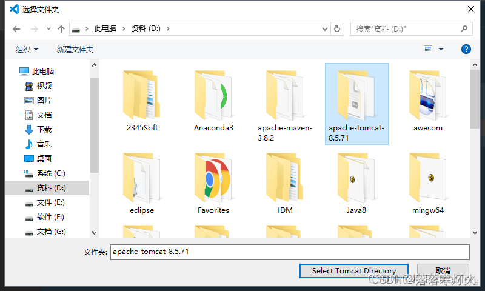Click the drive icon in address bar
The height and width of the screenshot is (291, 485).
[x=76, y=29]
